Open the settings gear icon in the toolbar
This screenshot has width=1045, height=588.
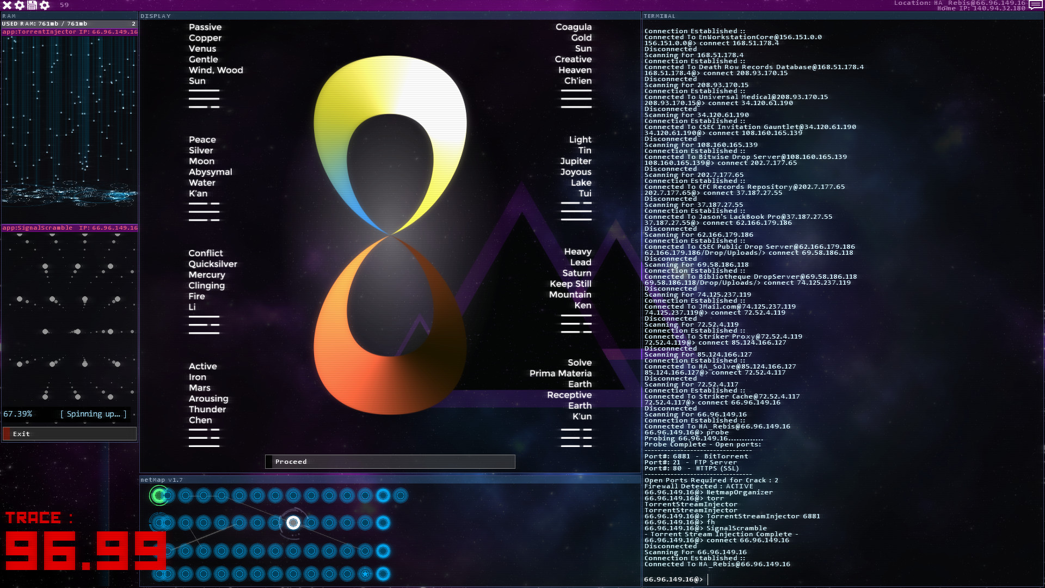tap(20, 6)
